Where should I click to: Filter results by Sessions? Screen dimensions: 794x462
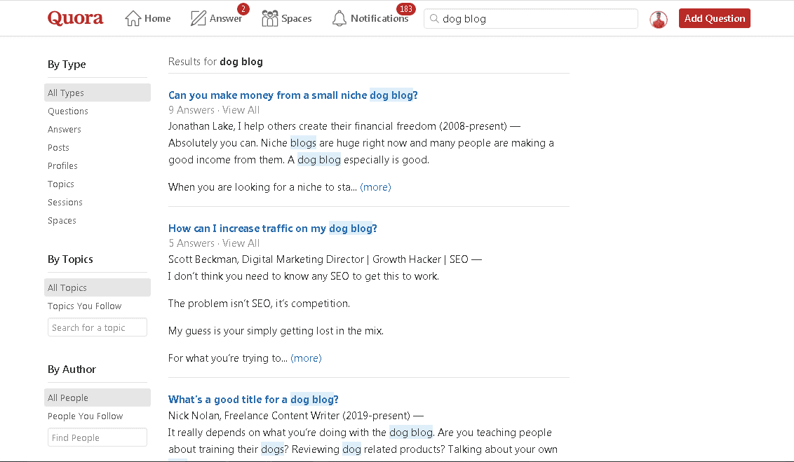coord(65,202)
